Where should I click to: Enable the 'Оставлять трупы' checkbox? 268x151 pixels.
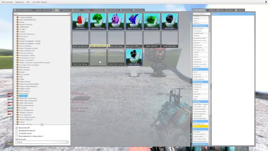(x=17, y=133)
